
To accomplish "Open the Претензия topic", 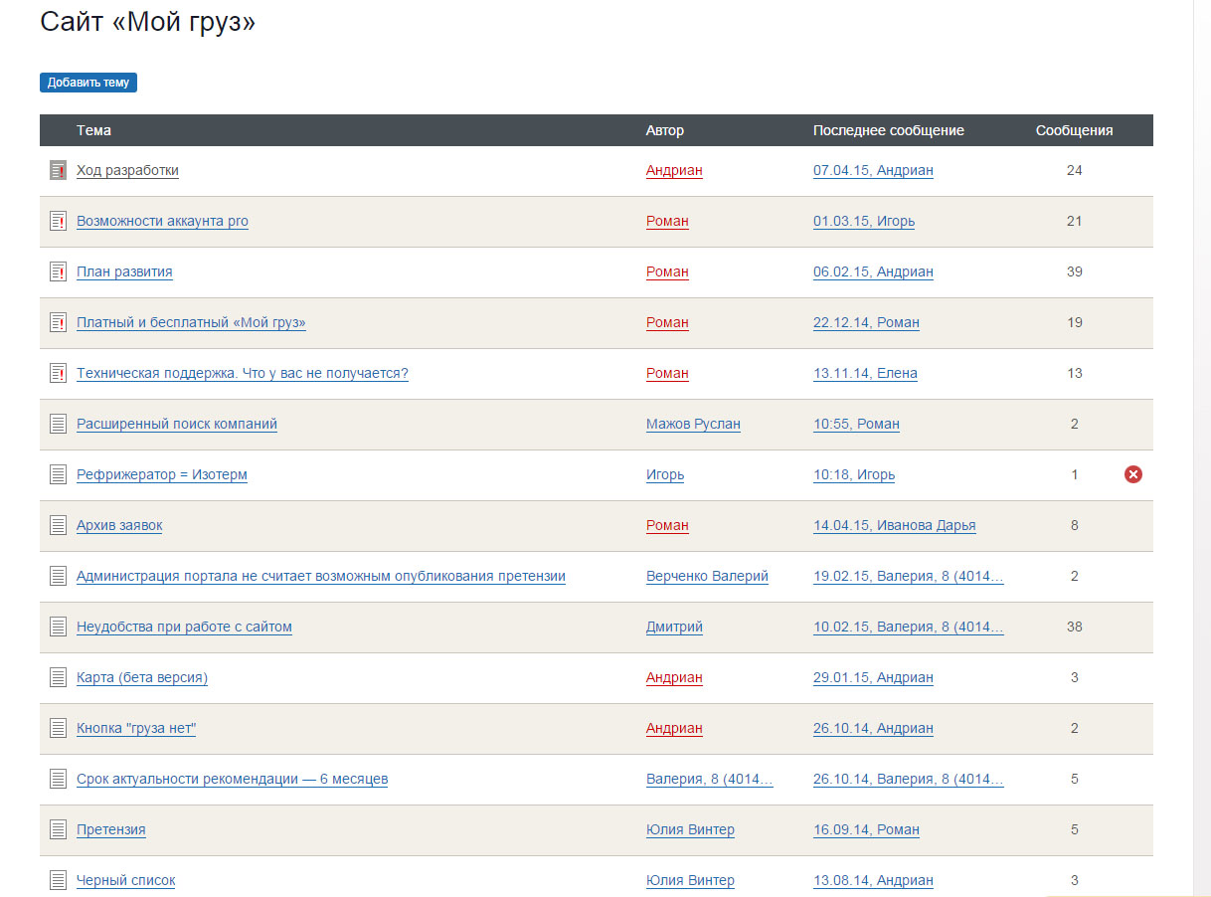I will (x=111, y=829).
